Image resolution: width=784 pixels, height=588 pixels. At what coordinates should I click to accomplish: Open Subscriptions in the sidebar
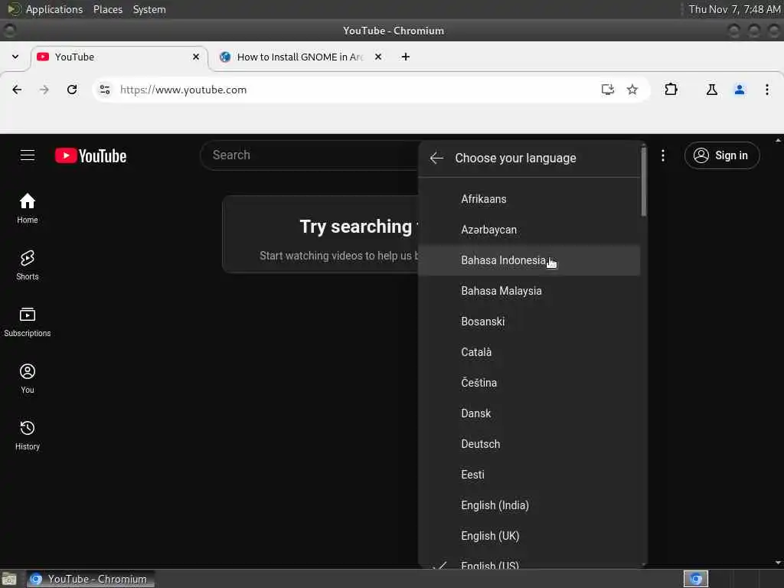click(28, 322)
